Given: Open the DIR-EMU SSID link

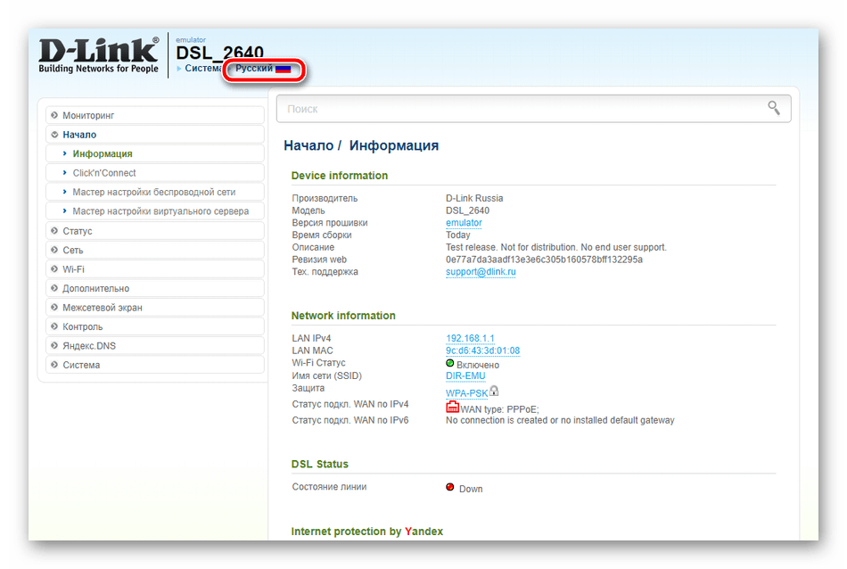Looking at the screenshot, I should pos(465,376).
